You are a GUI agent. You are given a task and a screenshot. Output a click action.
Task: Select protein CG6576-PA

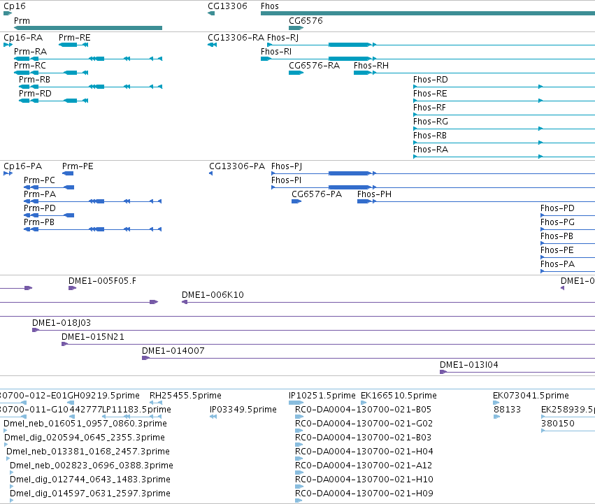coord(296,201)
